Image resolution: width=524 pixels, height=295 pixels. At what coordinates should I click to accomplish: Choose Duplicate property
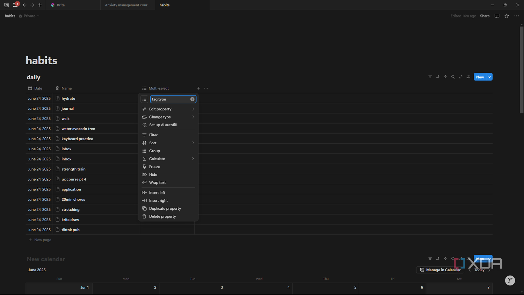[x=168, y=209]
